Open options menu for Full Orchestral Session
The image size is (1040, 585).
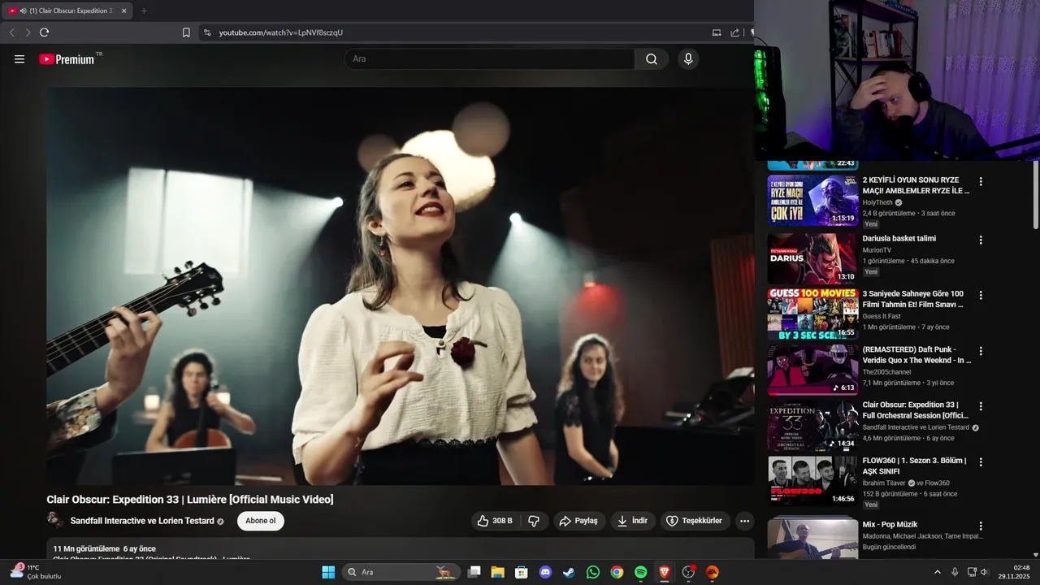[981, 406]
